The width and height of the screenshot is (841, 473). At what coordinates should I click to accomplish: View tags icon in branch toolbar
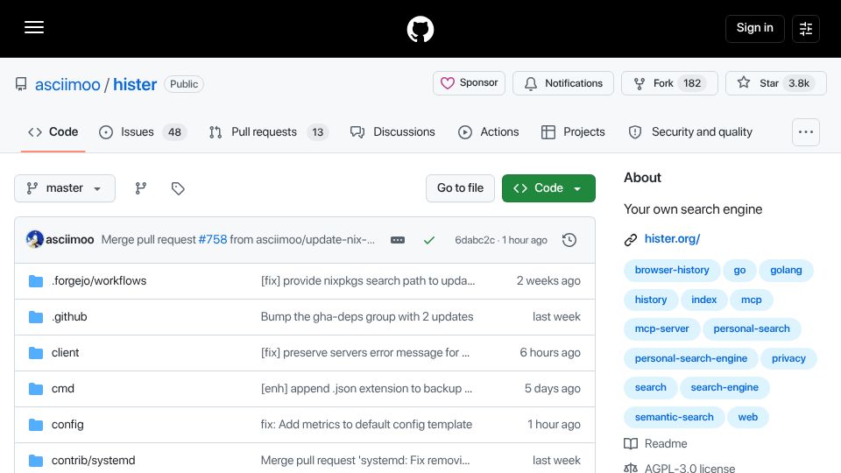pos(178,188)
